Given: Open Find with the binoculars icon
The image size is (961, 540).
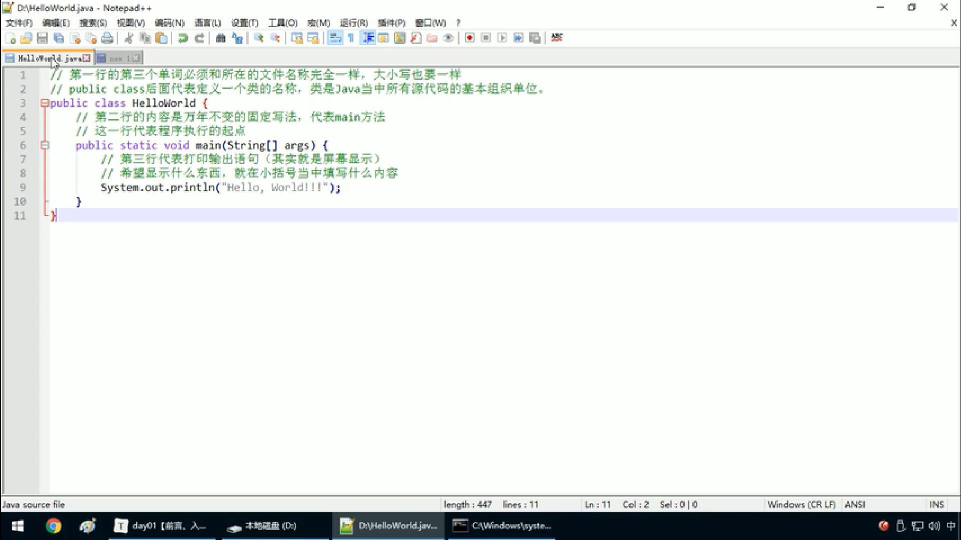Looking at the screenshot, I should click(x=221, y=38).
